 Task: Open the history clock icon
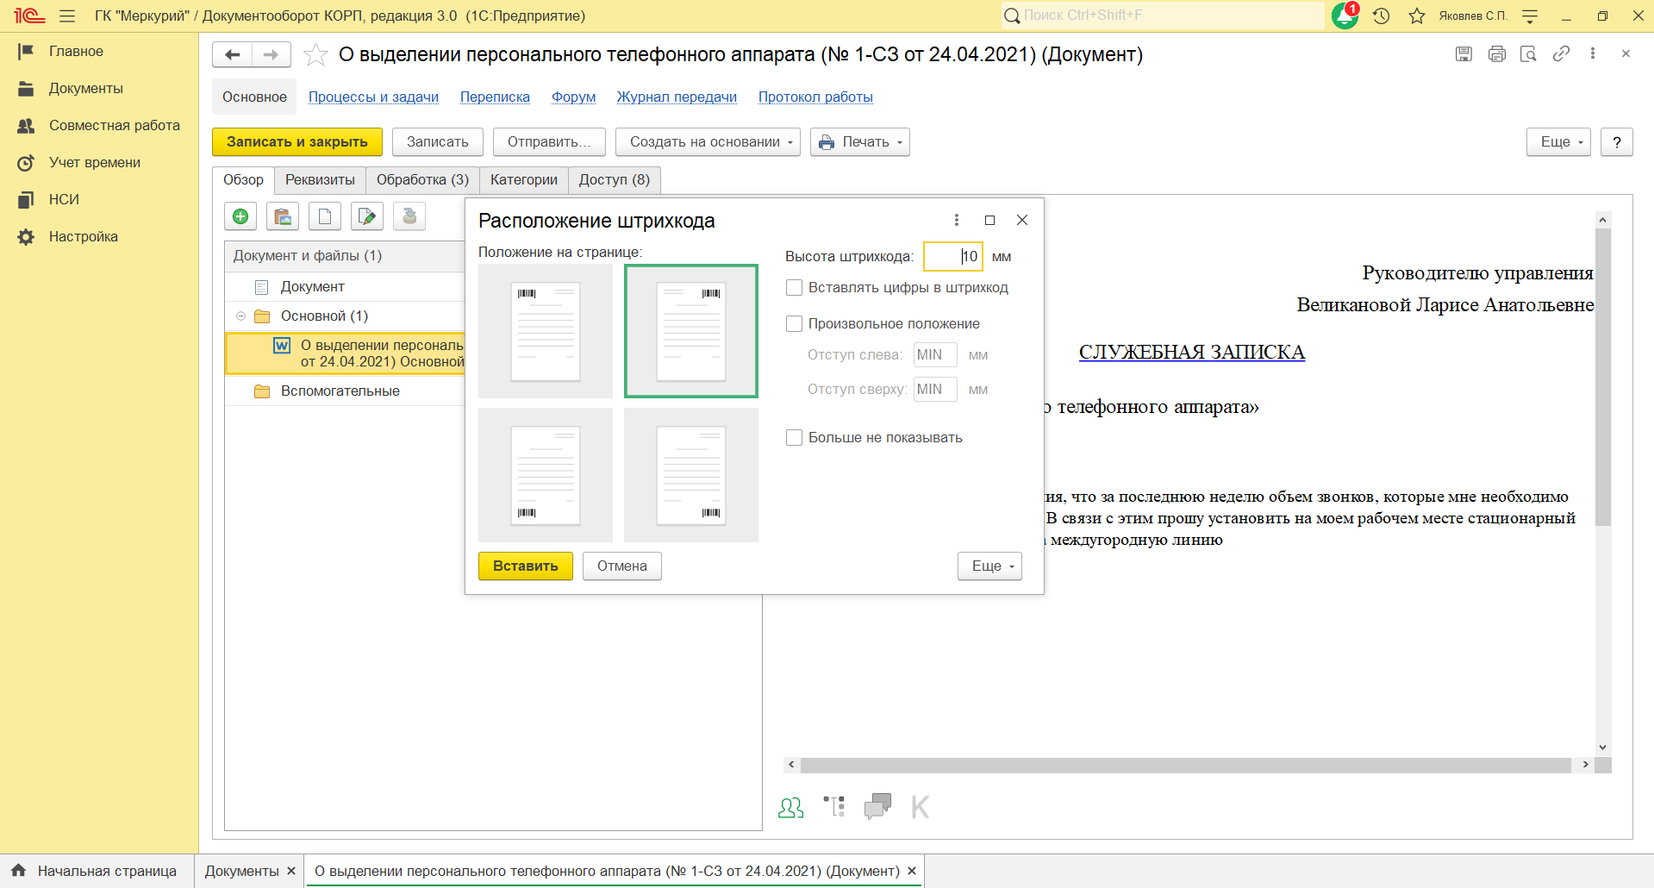pyautogui.click(x=1382, y=16)
